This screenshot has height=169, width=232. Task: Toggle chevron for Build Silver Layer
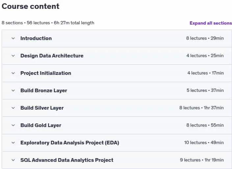coord(13,108)
